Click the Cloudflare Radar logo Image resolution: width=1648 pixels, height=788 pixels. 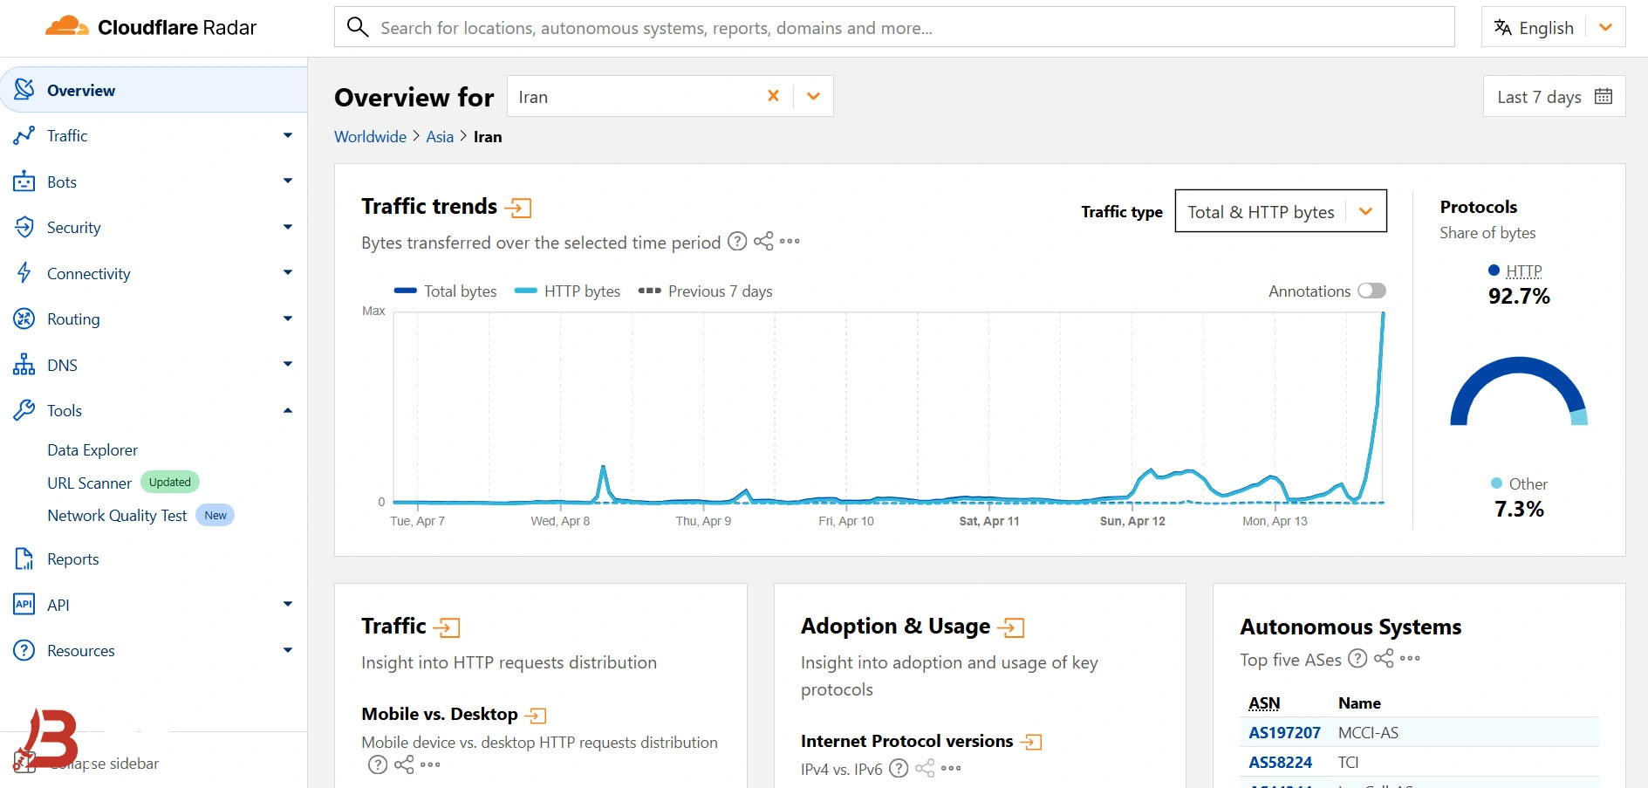(151, 27)
